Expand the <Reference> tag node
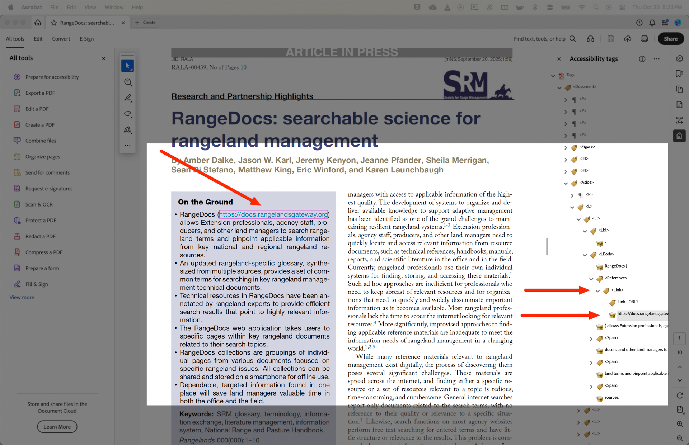689x445 pixels. point(591,279)
